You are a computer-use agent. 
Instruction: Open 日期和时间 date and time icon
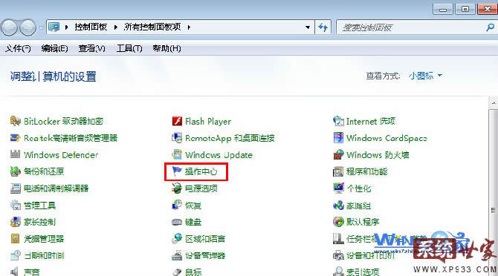[16, 255]
